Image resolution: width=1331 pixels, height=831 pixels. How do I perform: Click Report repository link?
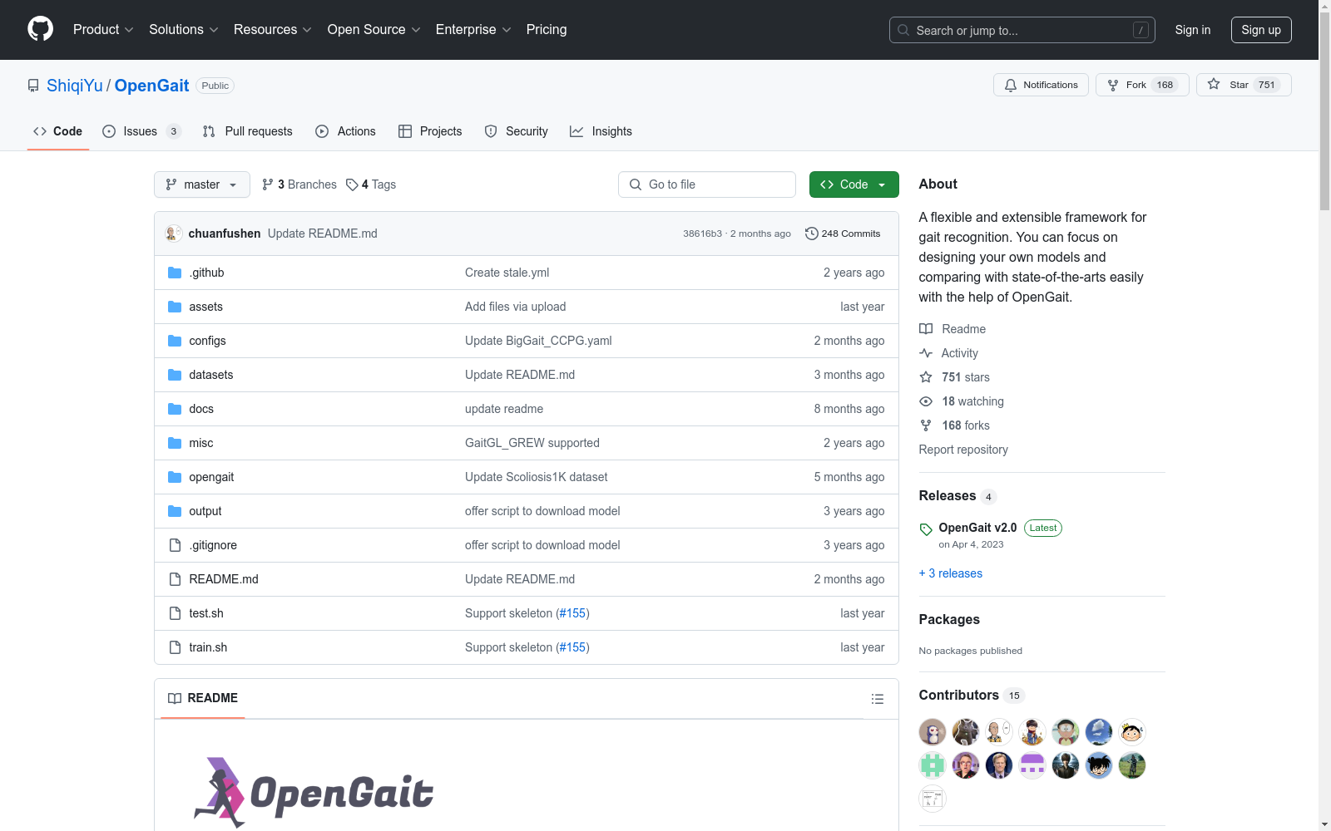point(963,450)
